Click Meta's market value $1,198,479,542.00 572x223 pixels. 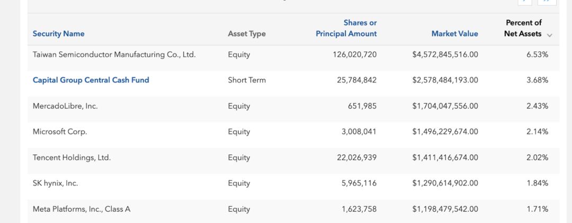tap(445, 209)
